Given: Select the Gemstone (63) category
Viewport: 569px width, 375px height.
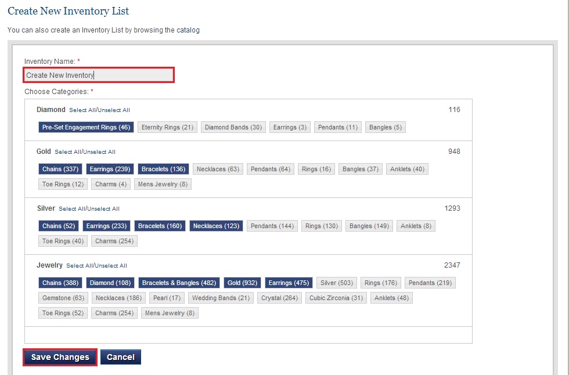Looking at the screenshot, I should (x=63, y=298).
